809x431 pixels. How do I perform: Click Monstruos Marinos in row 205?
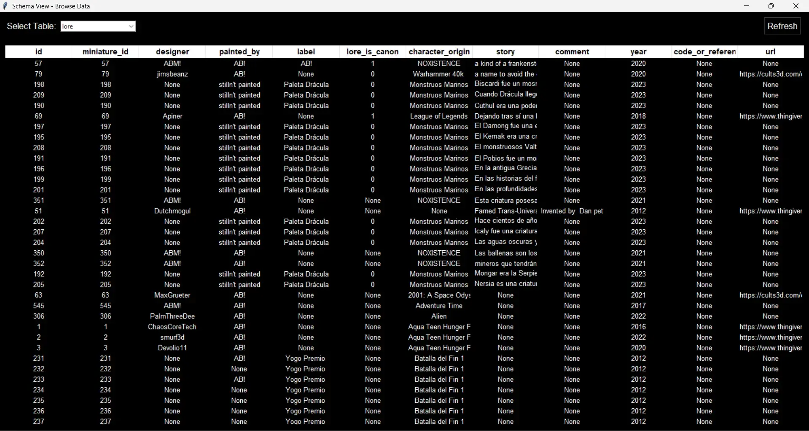(x=439, y=285)
